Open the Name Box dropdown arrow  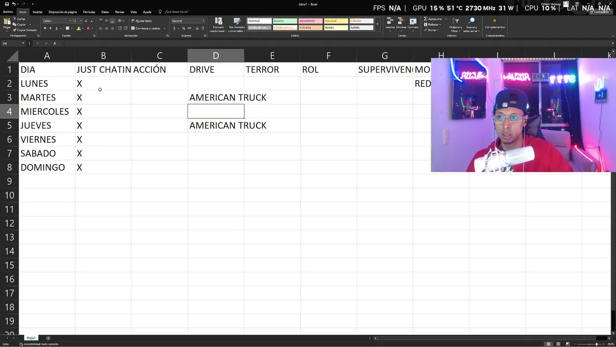coord(23,43)
